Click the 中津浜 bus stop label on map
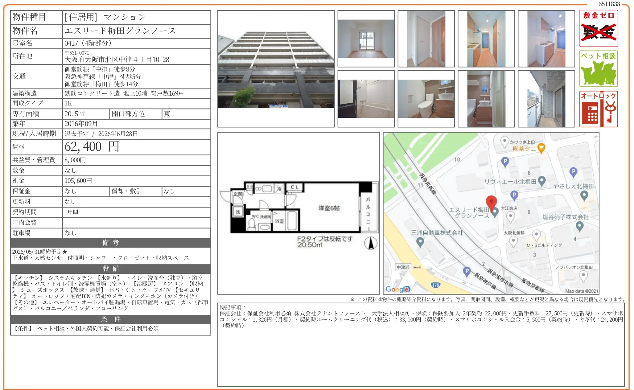The height and width of the screenshot is (390, 634). point(403,267)
